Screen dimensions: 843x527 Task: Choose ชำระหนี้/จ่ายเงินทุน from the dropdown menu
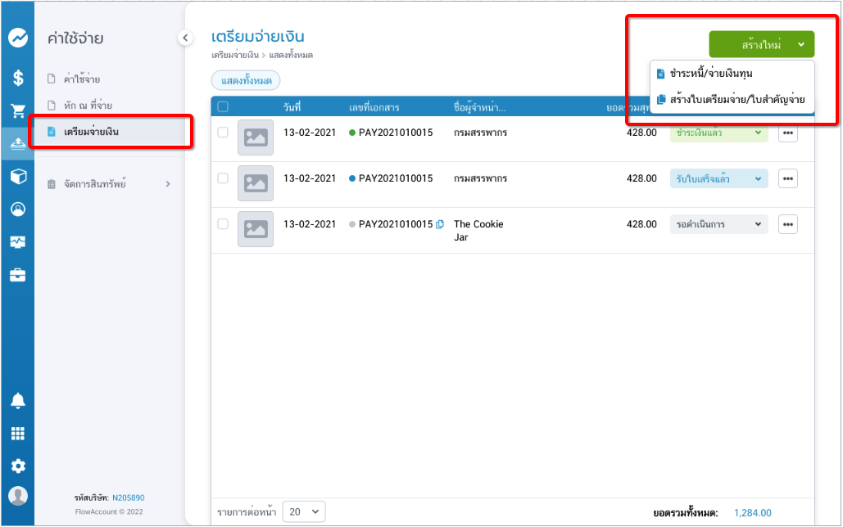pos(710,74)
